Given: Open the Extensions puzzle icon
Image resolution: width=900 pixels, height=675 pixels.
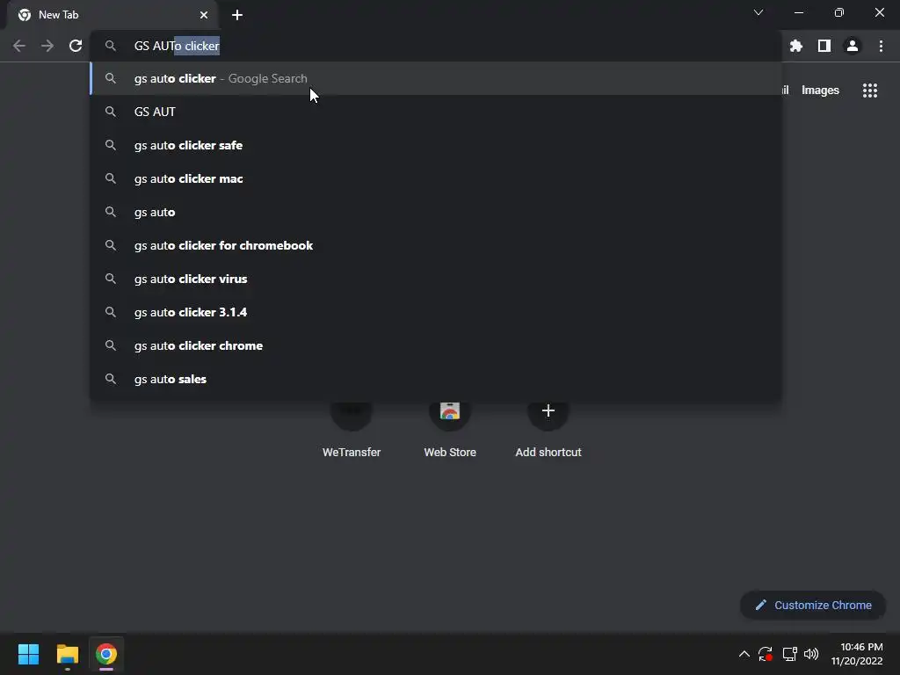Looking at the screenshot, I should tap(795, 46).
